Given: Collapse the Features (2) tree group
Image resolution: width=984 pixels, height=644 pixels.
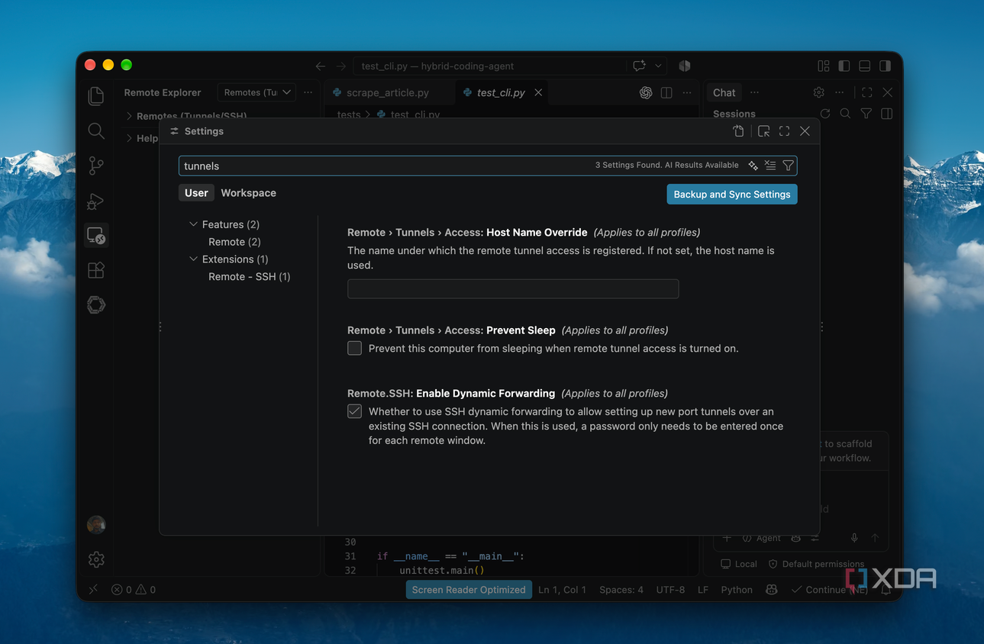Looking at the screenshot, I should (193, 224).
